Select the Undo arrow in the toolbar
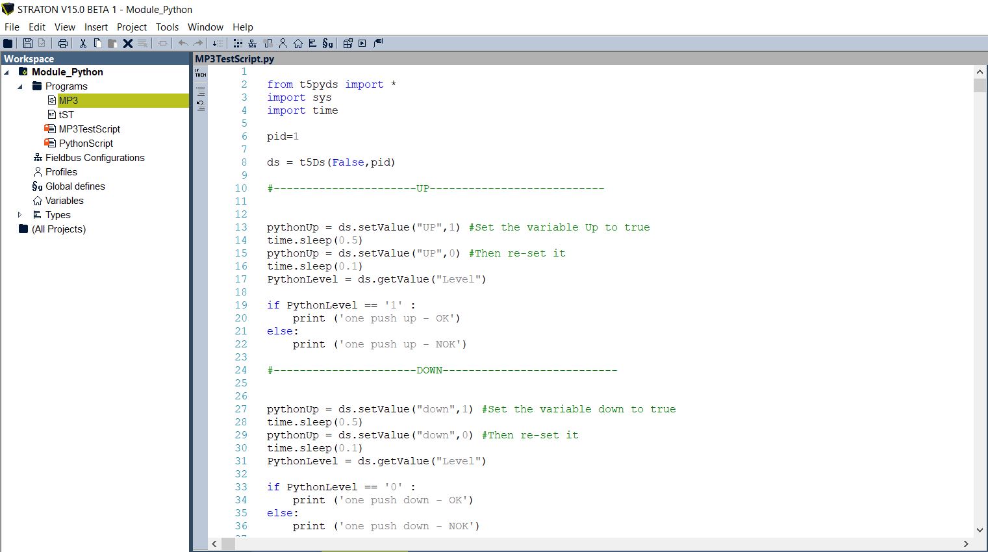The width and height of the screenshot is (988, 552). [x=183, y=44]
